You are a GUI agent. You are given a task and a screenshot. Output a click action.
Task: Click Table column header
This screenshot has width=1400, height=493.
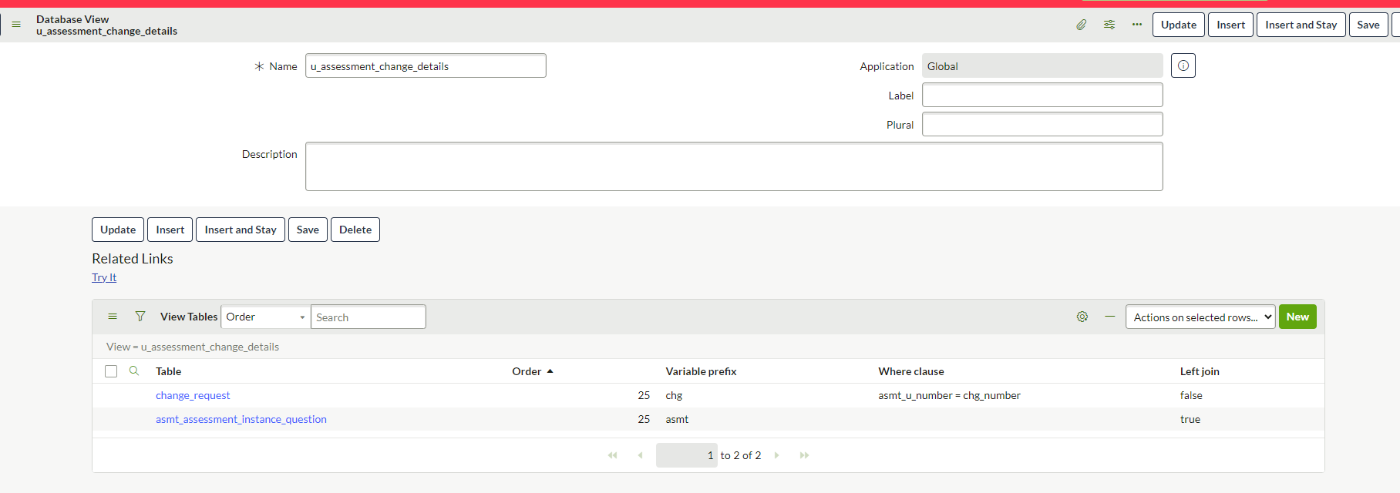169,371
